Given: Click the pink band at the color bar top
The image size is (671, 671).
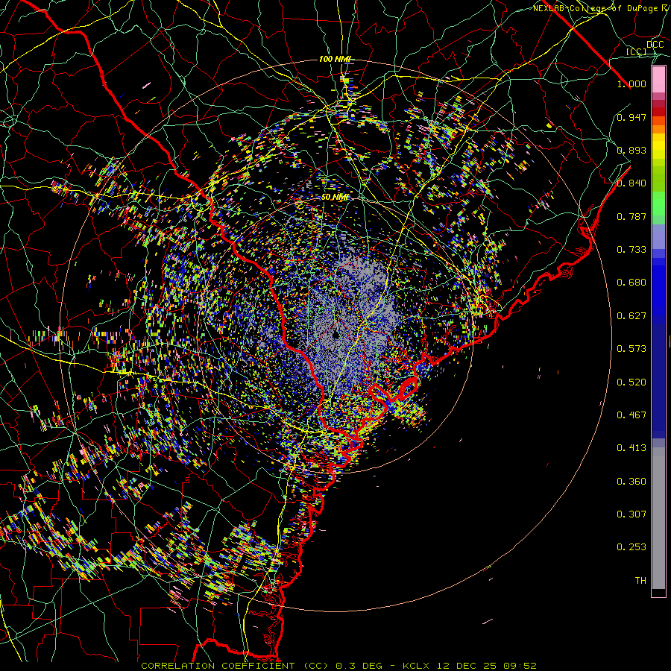Looking at the screenshot, I should click(x=658, y=80).
